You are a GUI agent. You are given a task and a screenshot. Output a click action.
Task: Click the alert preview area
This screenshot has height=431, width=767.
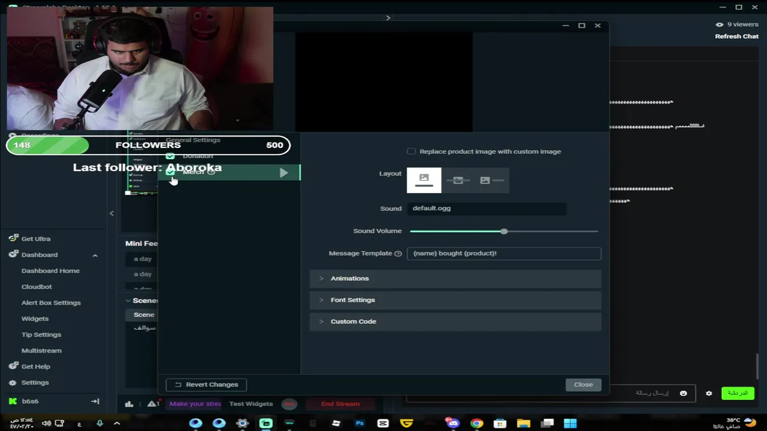(x=383, y=82)
